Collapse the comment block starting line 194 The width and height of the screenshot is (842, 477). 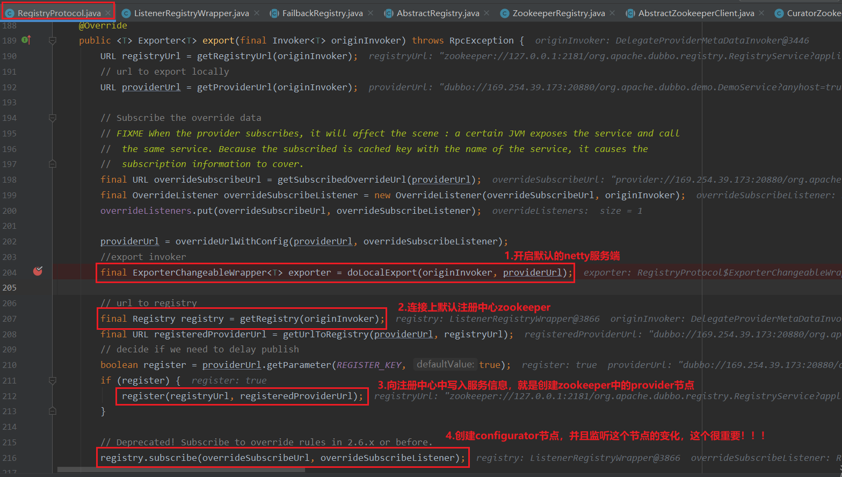(x=53, y=118)
